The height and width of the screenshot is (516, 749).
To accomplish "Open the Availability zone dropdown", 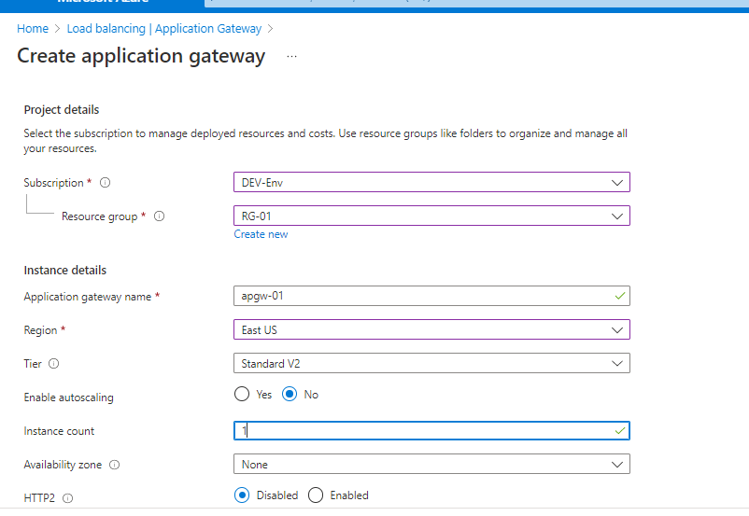I will click(431, 465).
